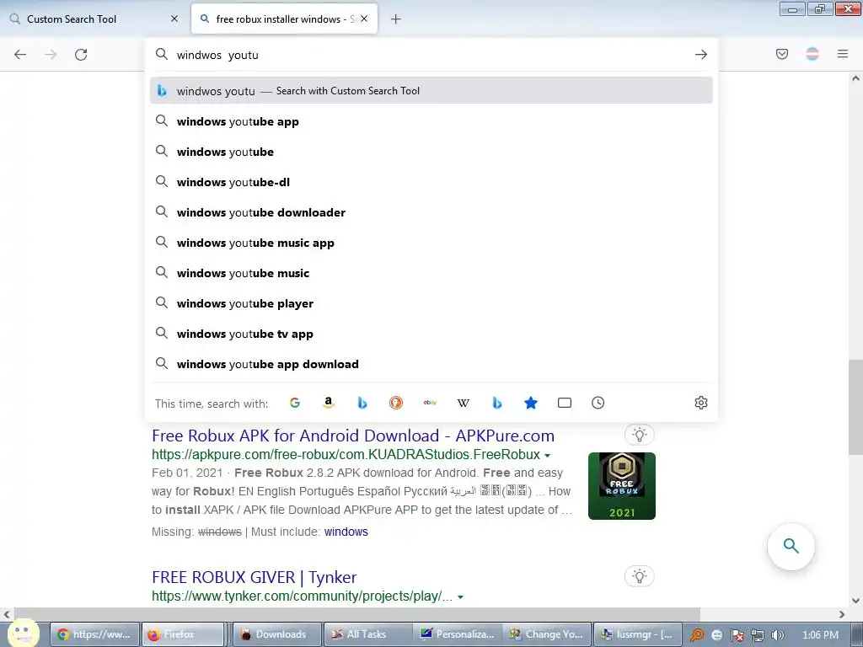The image size is (863, 647).
Task: Open the All Tasks taskbar window
Action: coord(368,634)
